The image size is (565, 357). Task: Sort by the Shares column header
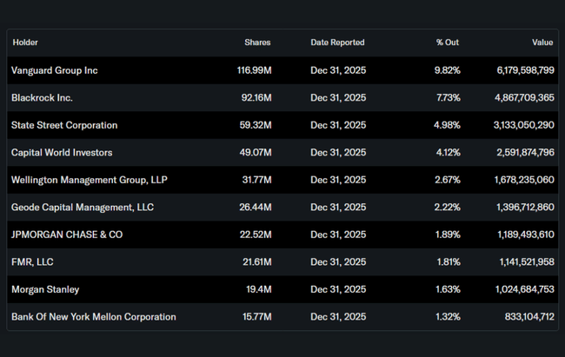257,43
